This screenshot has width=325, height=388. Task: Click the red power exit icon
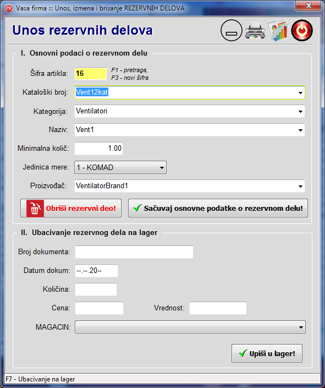[x=302, y=30]
